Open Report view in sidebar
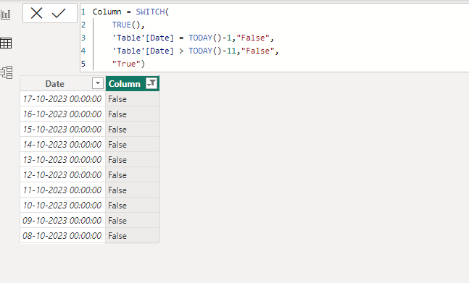Viewport: 469px width, 283px height. coord(6,14)
